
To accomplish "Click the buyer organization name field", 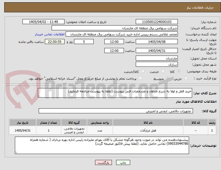I will 115,28.
